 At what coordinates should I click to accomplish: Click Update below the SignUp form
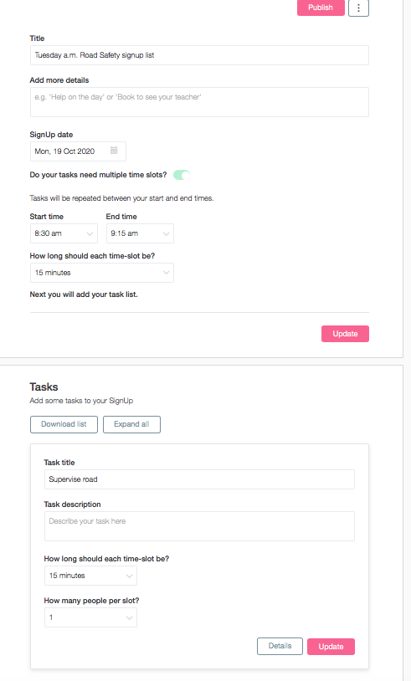(x=345, y=334)
